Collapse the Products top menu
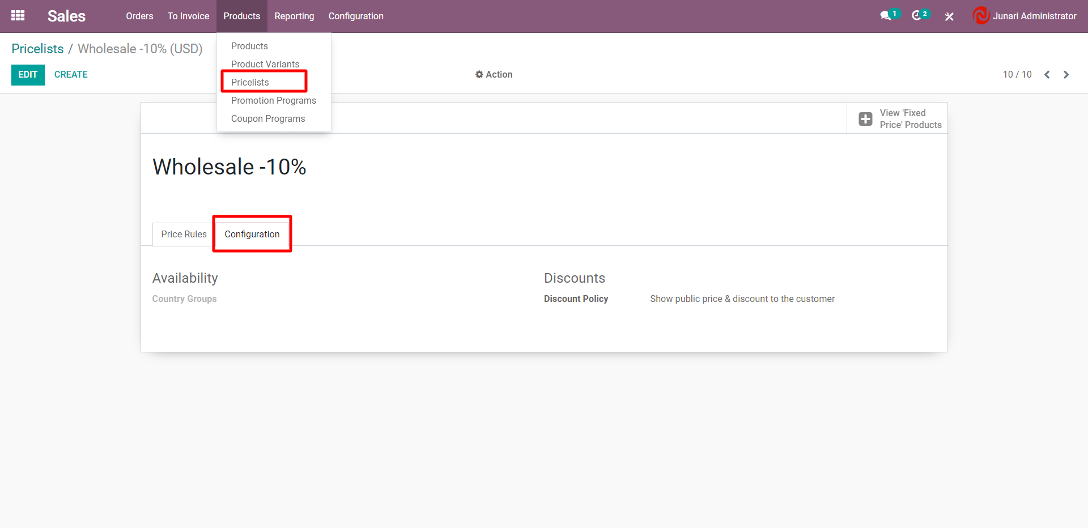The width and height of the screenshot is (1088, 528). pos(241,16)
